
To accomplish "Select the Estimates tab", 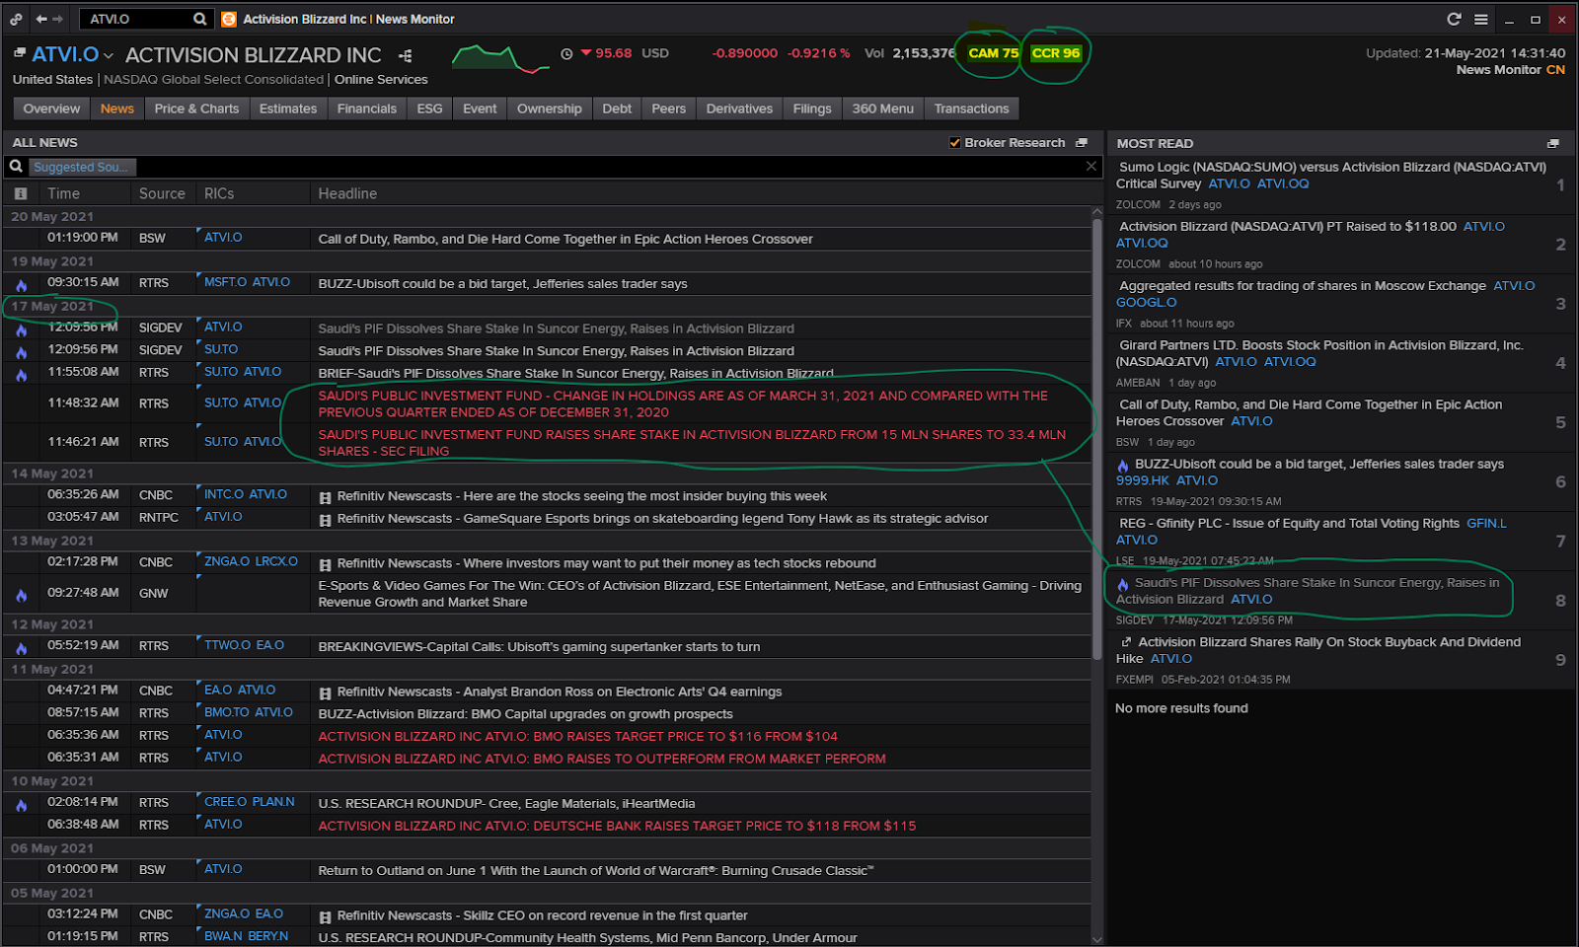I will click(288, 109).
